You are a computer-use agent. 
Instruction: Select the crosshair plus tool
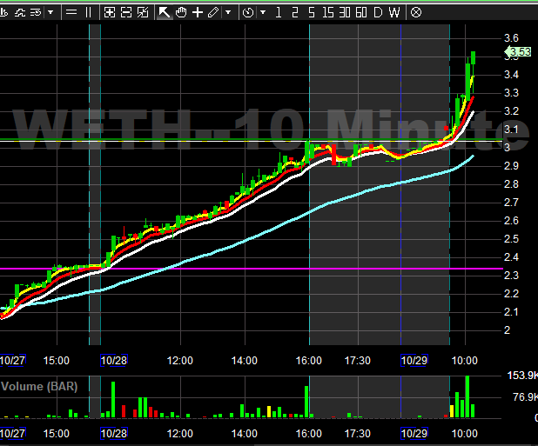(198, 13)
